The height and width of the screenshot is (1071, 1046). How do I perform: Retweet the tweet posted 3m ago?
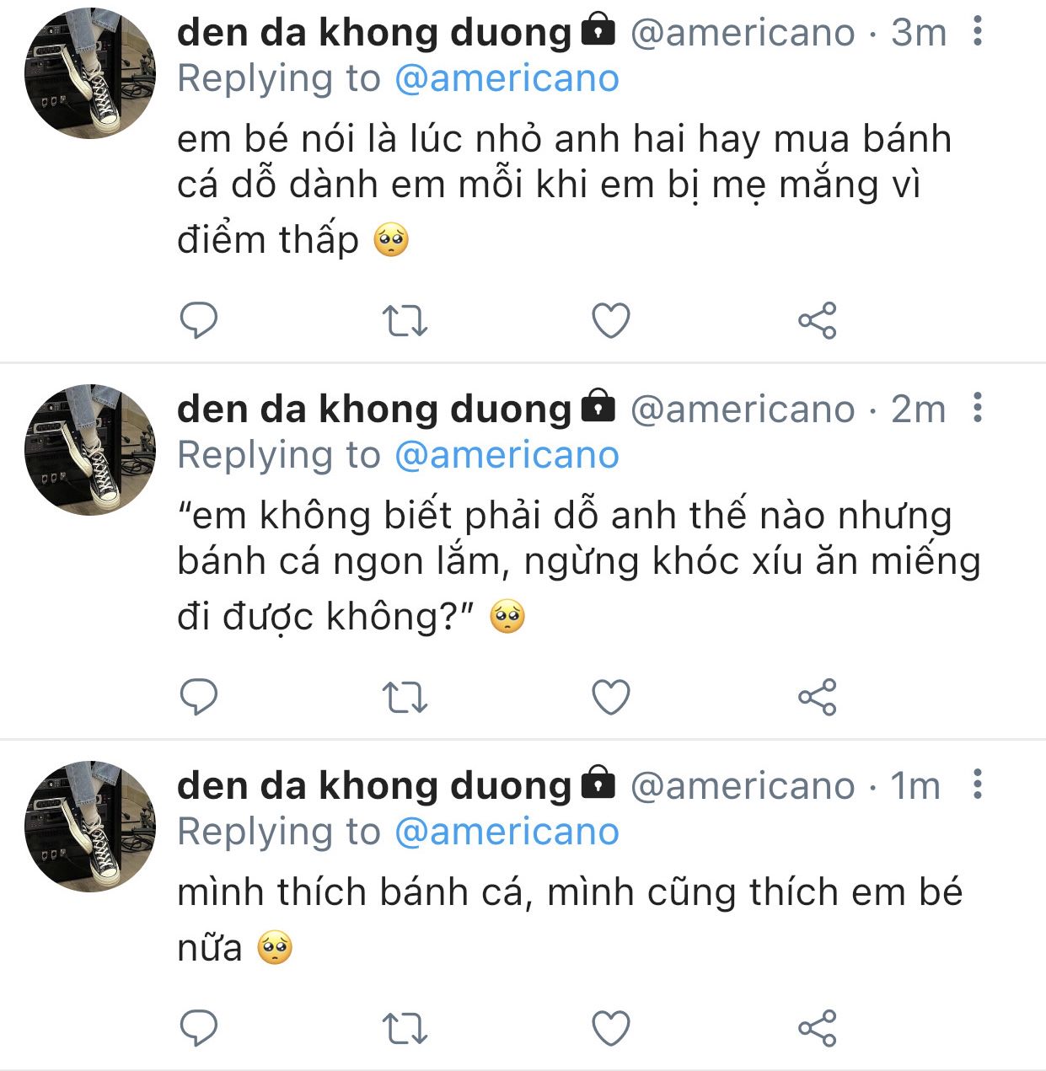pyautogui.click(x=405, y=321)
